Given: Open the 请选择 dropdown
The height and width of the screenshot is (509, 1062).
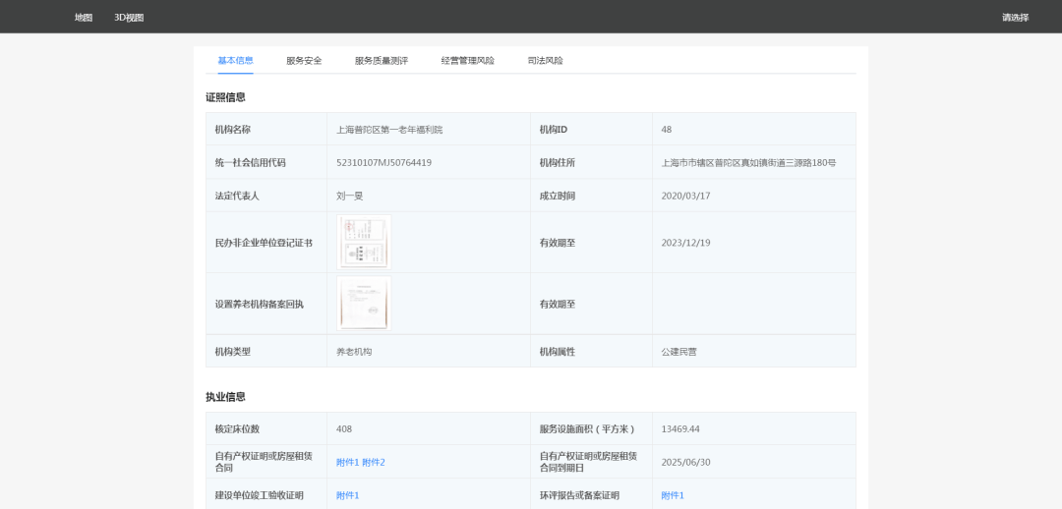Looking at the screenshot, I should (1015, 17).
